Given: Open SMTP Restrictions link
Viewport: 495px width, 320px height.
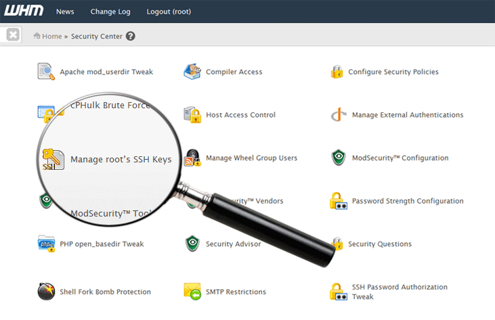Looking at the screenshot, I should (x=236, y=292).
